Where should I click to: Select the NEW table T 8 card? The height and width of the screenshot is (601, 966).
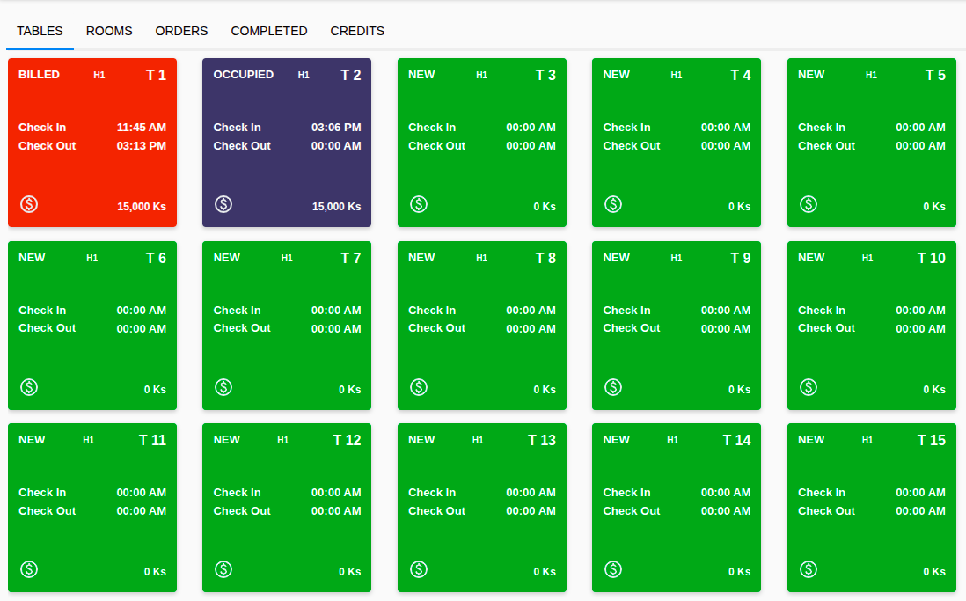(481, 326)
